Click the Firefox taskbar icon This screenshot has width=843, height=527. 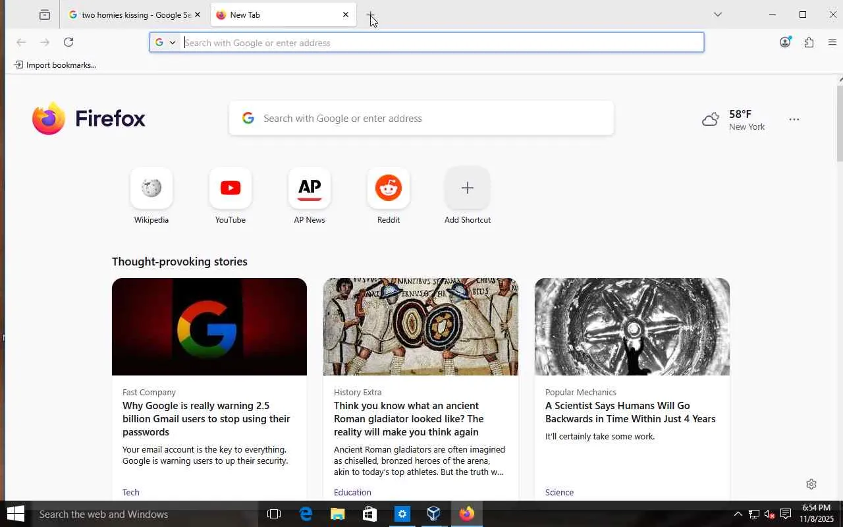click(x=466, y=514)
